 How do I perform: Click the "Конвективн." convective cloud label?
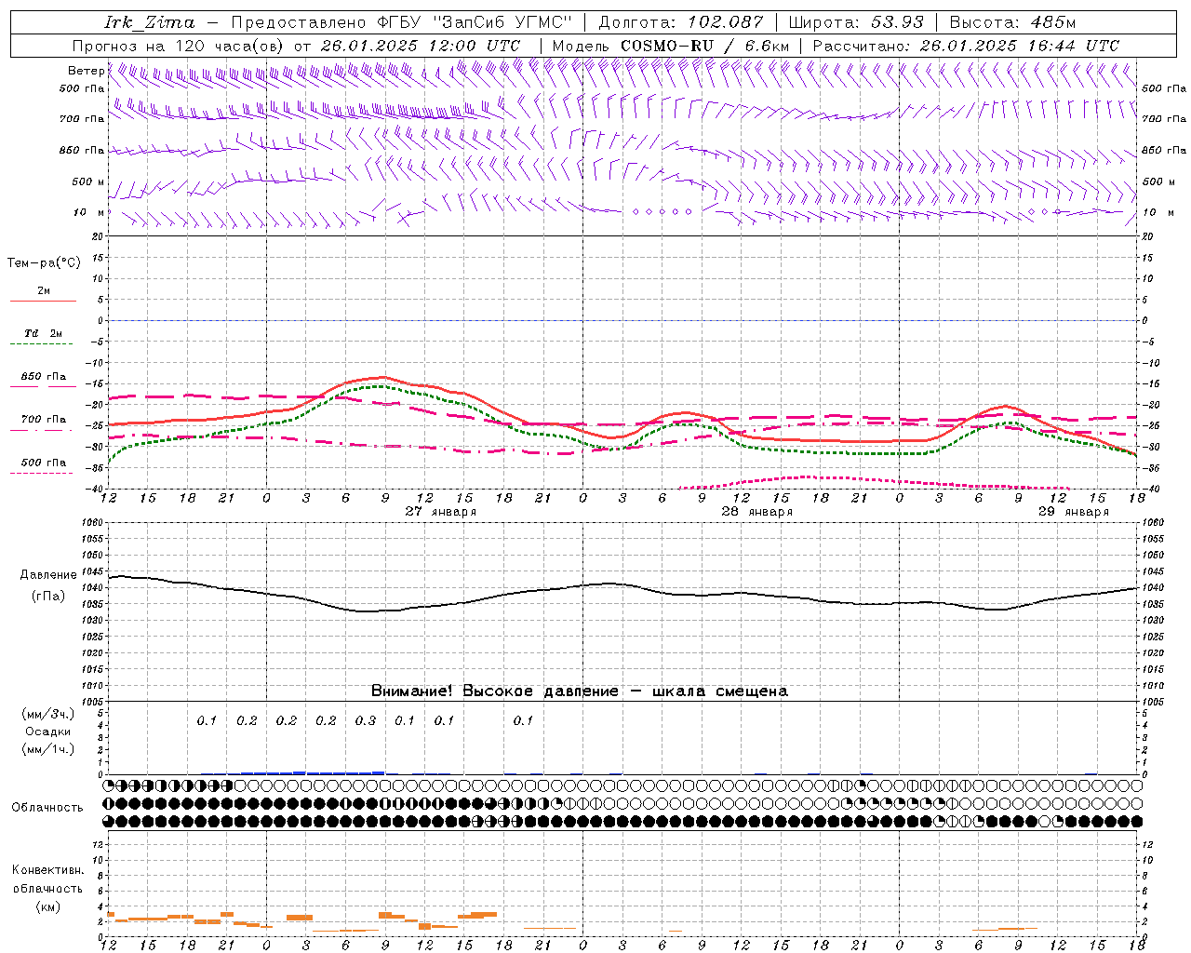pyautogui.click(x=47, y=870)
